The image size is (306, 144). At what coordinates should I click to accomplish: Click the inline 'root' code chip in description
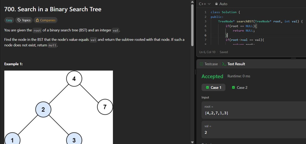coord(37,30)
